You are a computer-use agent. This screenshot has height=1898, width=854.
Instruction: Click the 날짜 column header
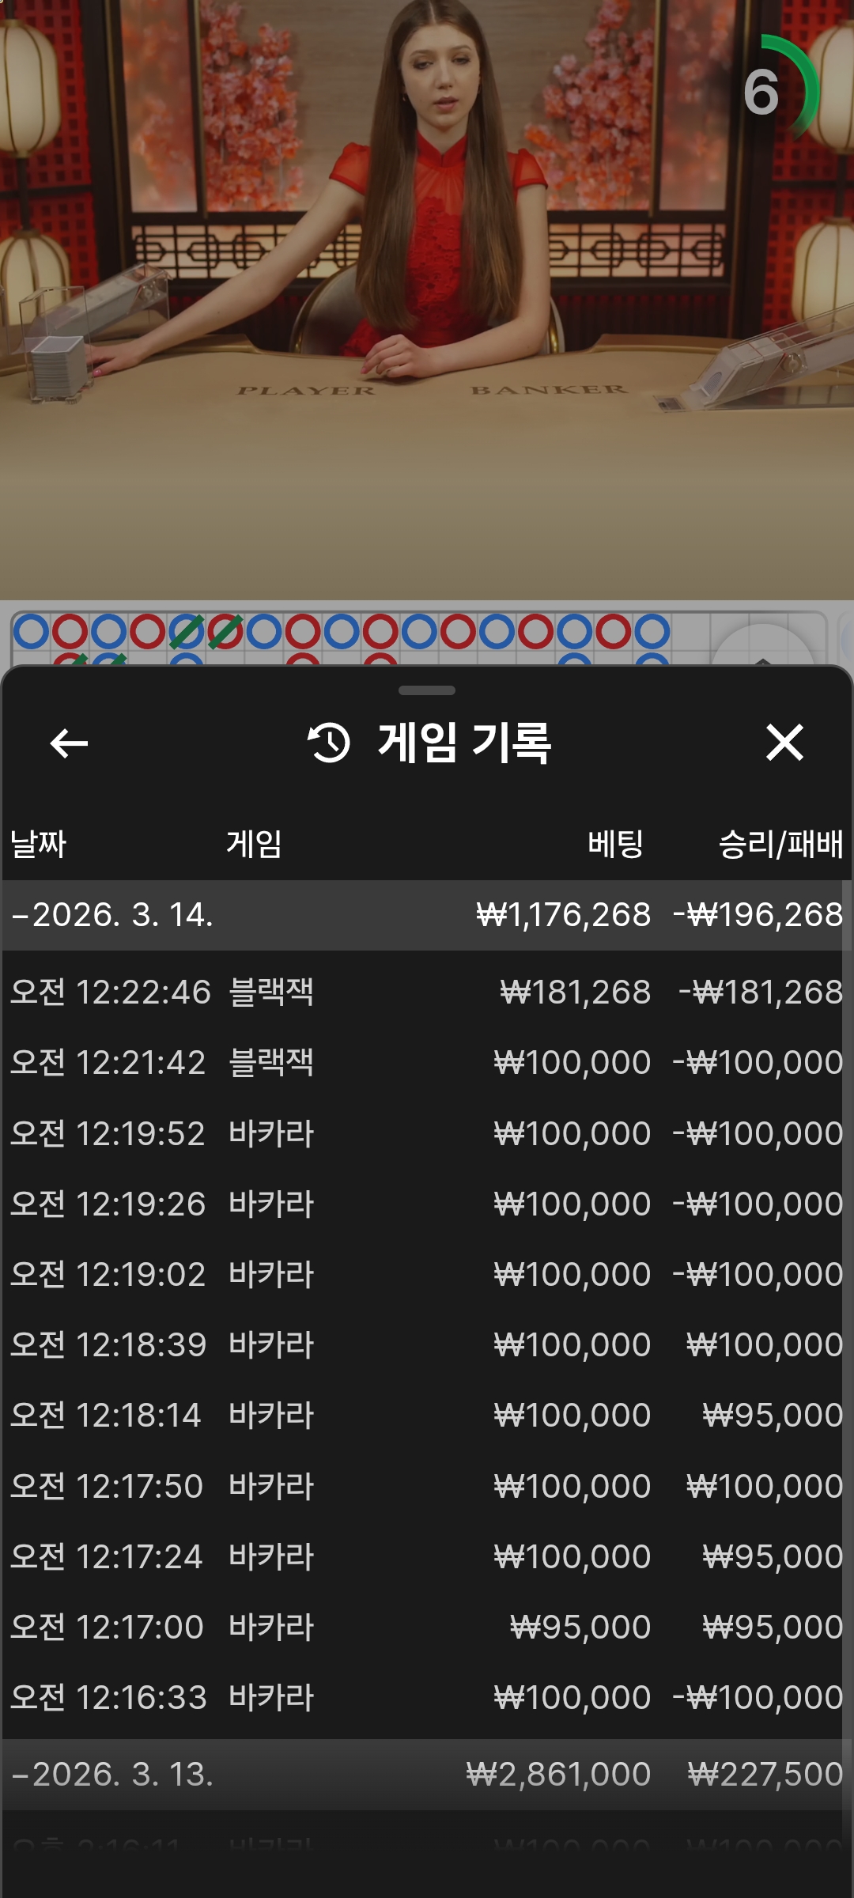point(38,844)
